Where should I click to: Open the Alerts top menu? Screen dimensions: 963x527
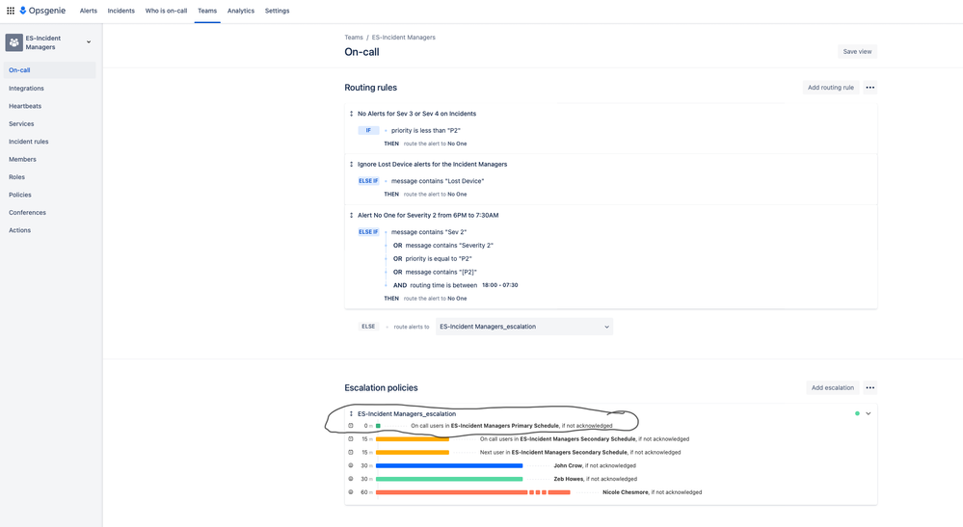coord(89,11)
